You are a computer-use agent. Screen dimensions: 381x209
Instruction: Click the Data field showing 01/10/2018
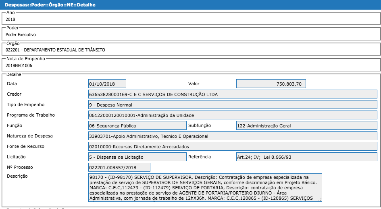point(107,84)
